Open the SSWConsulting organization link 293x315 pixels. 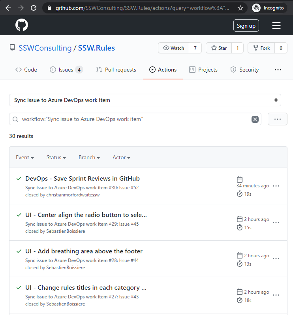pos(45,48)
